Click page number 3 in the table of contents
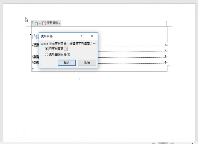The height and width of the screenshot is (144, 198). click(x=165, y=57)
